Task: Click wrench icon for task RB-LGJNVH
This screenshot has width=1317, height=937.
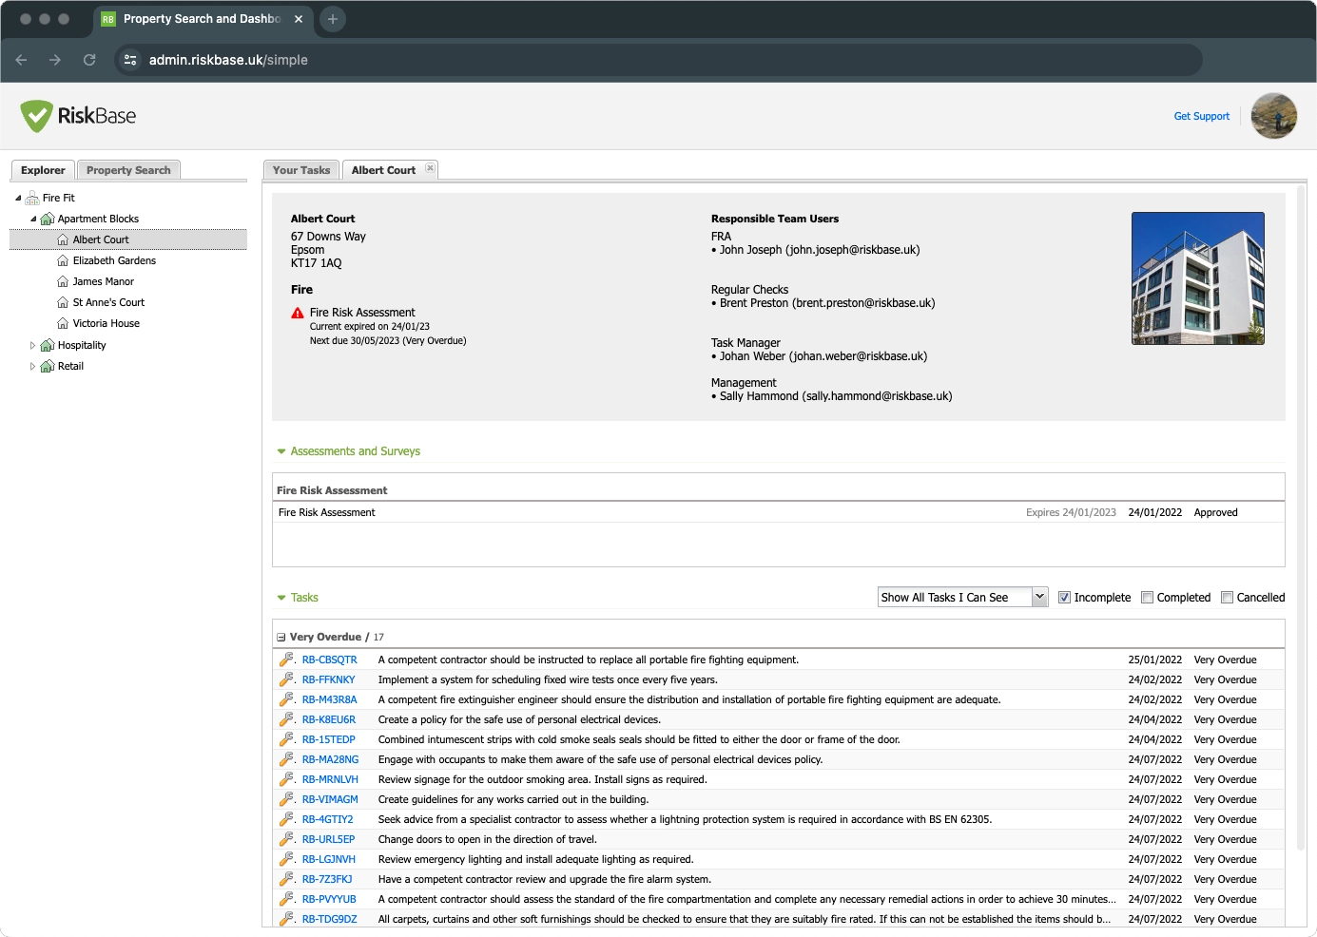Action: click(x=286, y=859)
